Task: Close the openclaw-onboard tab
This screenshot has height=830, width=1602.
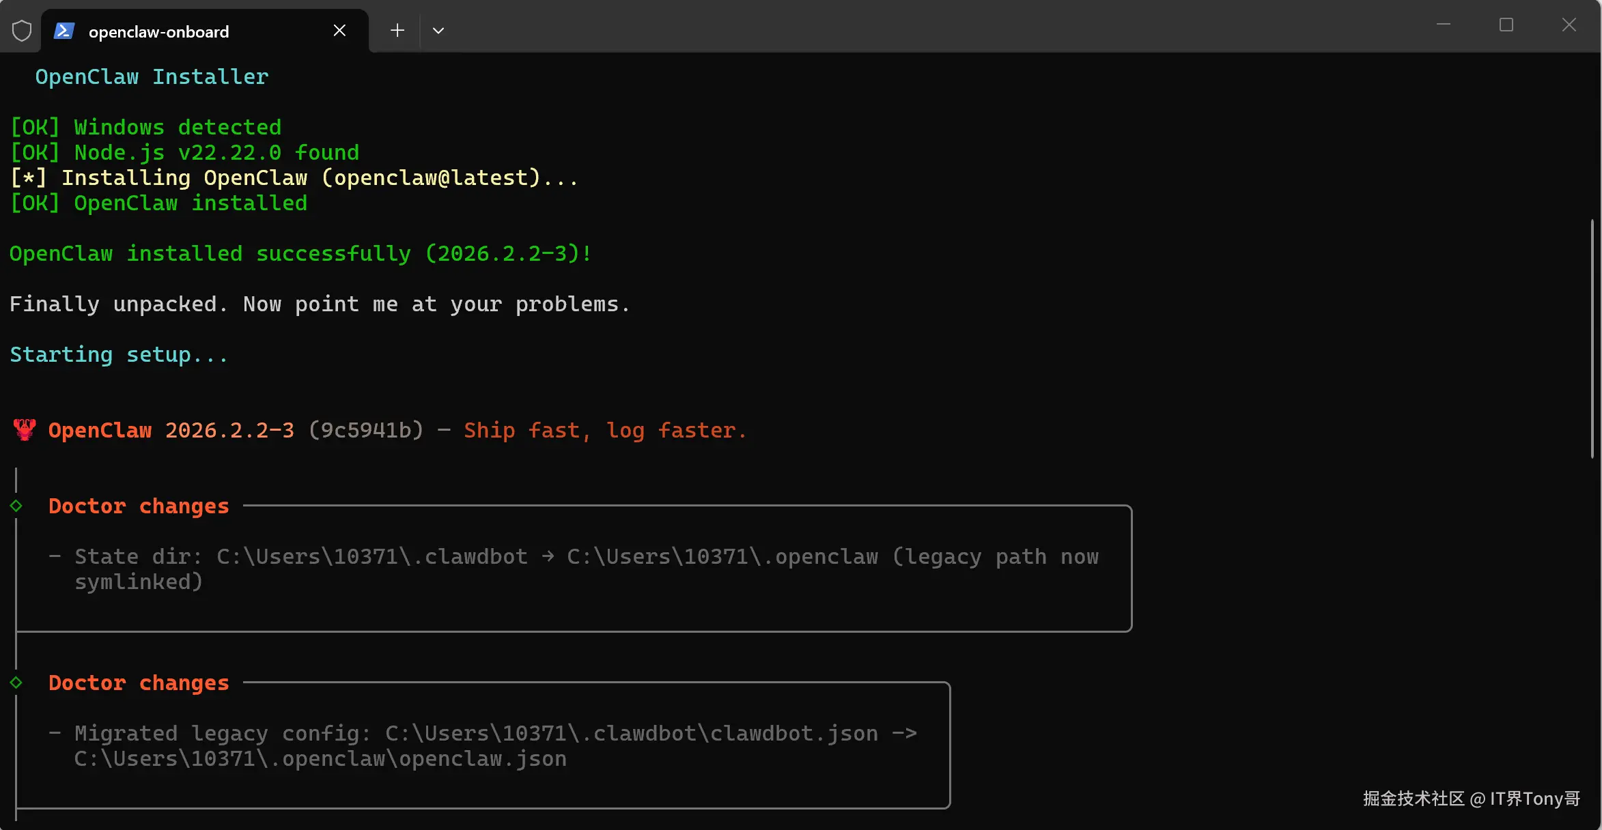Action: coord(339,31)
